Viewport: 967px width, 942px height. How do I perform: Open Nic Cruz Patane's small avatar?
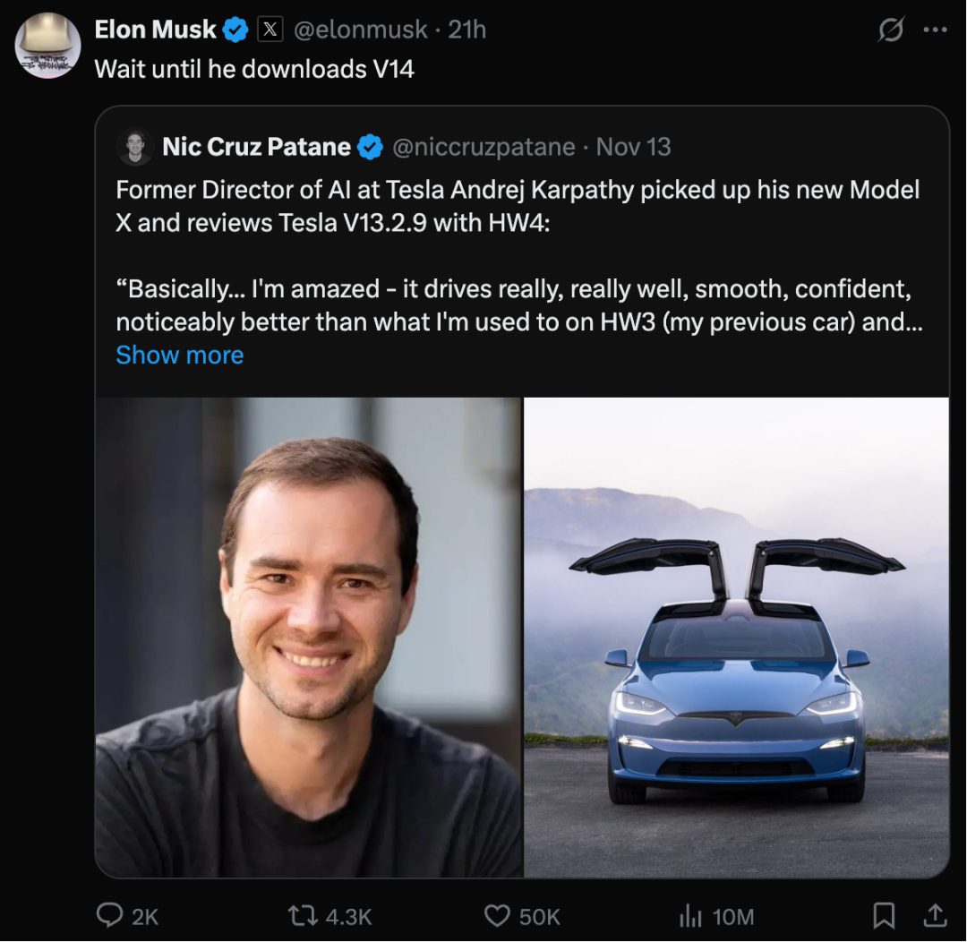coord(135,147)
